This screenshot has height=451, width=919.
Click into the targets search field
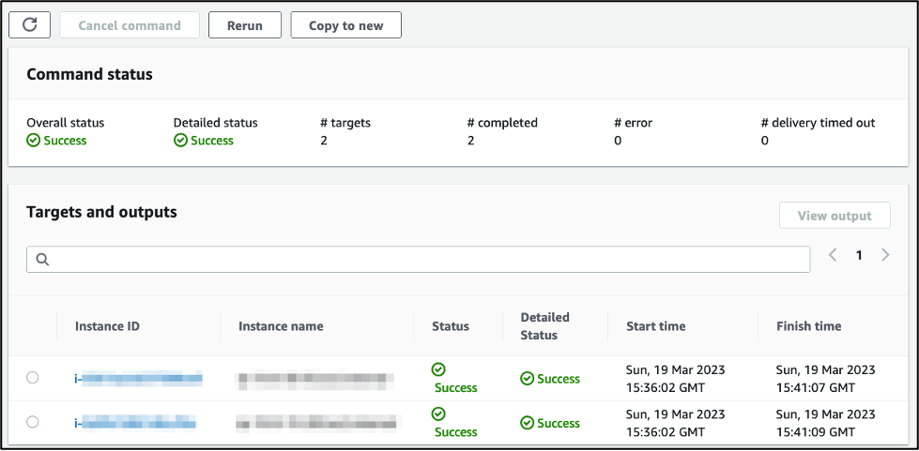pos(422,260)
